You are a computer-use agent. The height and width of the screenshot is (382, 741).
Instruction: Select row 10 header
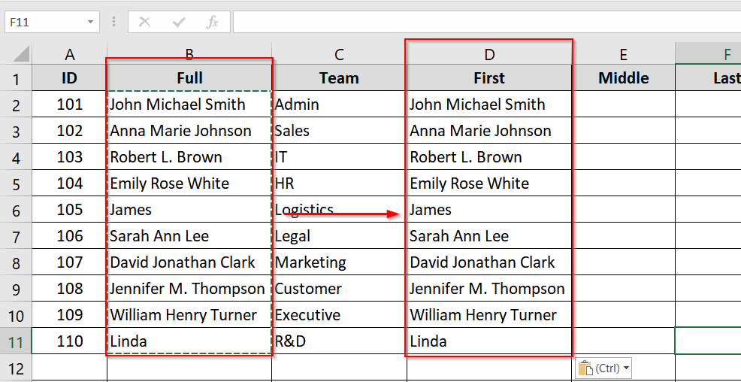[16, 315]
